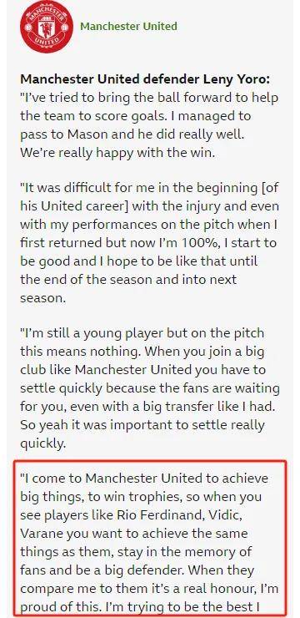300x618 pixels.
Task: Click the phrase 'club like Manchester United' in the third paragraph
Action: click(112, 370)
